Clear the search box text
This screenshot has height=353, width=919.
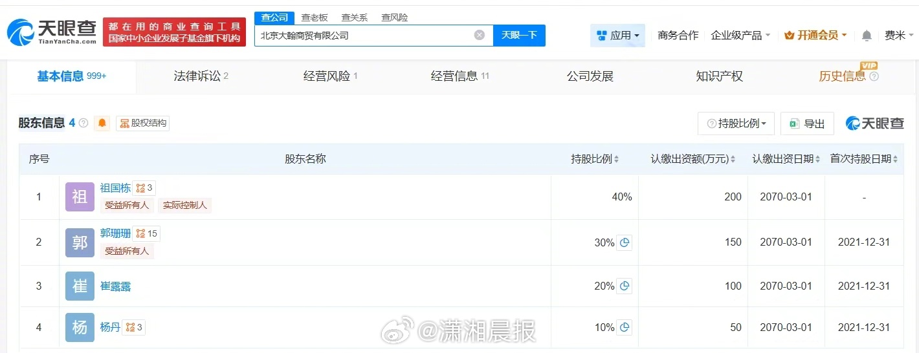pos(480,35)
